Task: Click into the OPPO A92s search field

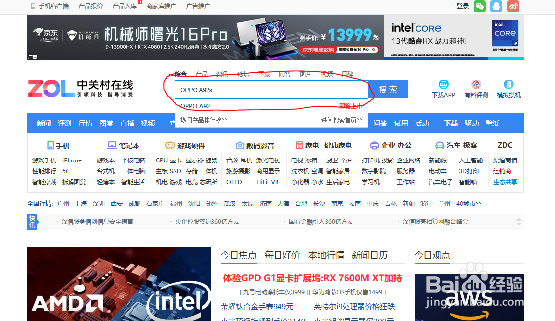Action: (272, 90)
